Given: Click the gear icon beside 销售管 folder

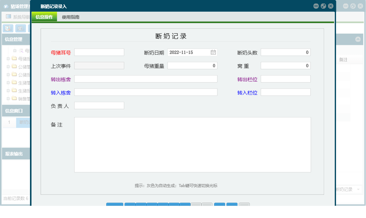Looking at the screenshot, I should click(x=8, y=99).
